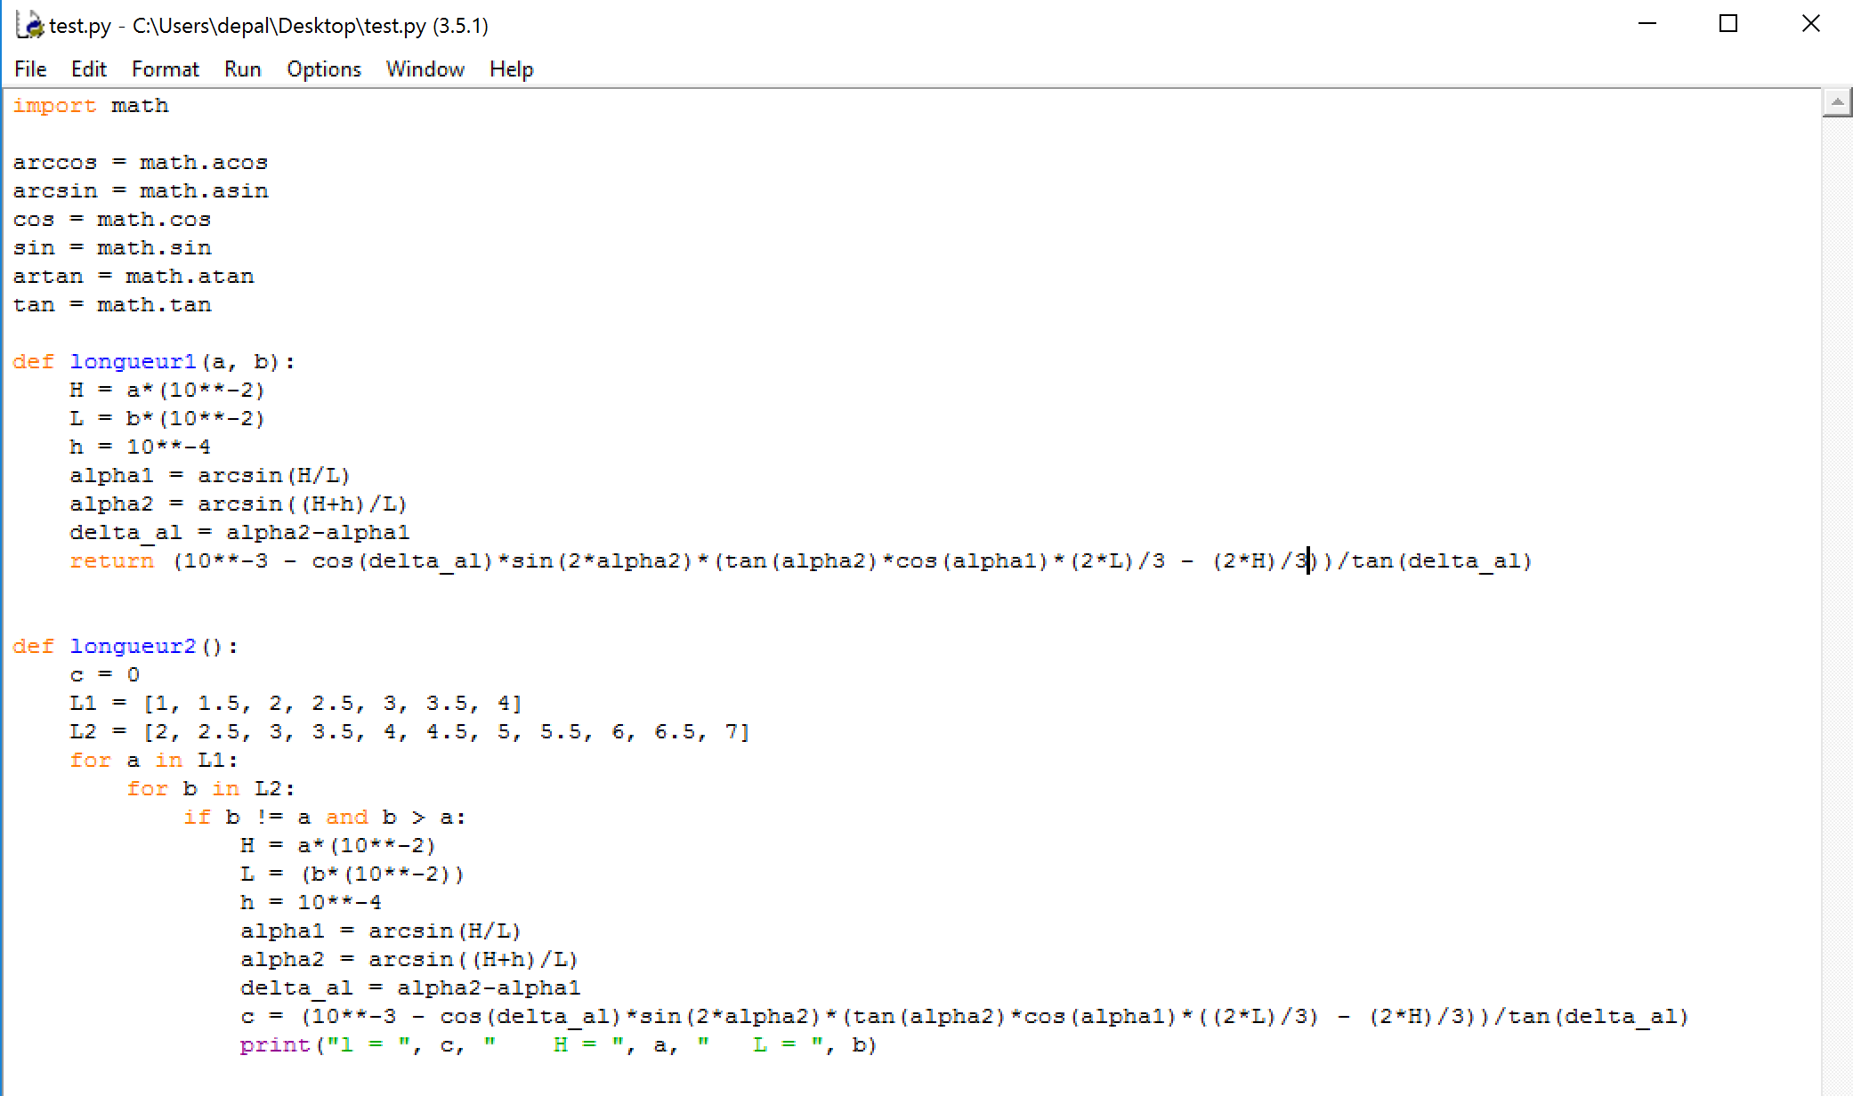
Task: Click the longueur2 function name
Action: 133,647
